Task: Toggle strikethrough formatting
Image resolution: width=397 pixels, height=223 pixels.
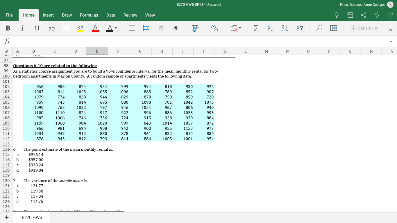Action: 51,28
